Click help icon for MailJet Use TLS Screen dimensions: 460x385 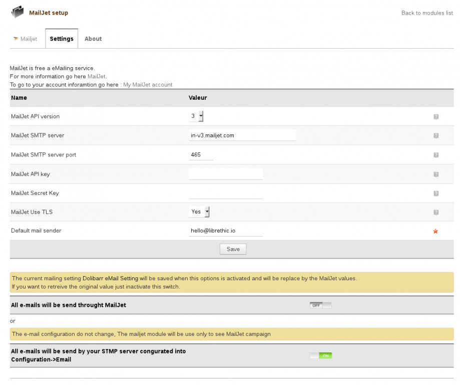click(436, 213)
